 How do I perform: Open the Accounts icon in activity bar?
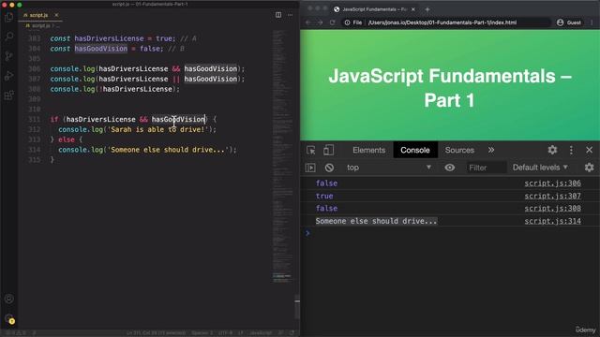(x=8, y=299)
